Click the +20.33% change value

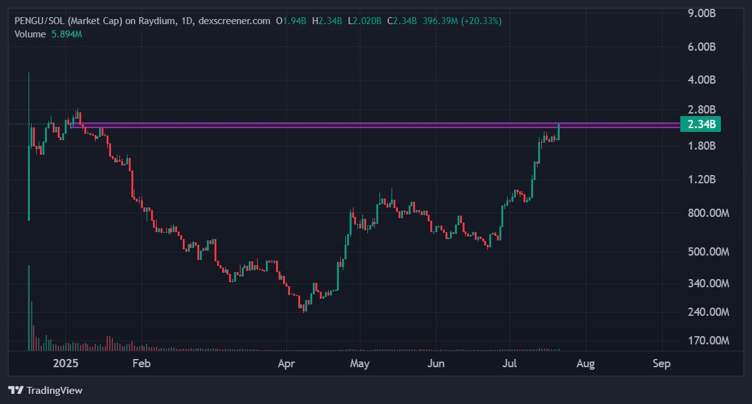point(481,21)
